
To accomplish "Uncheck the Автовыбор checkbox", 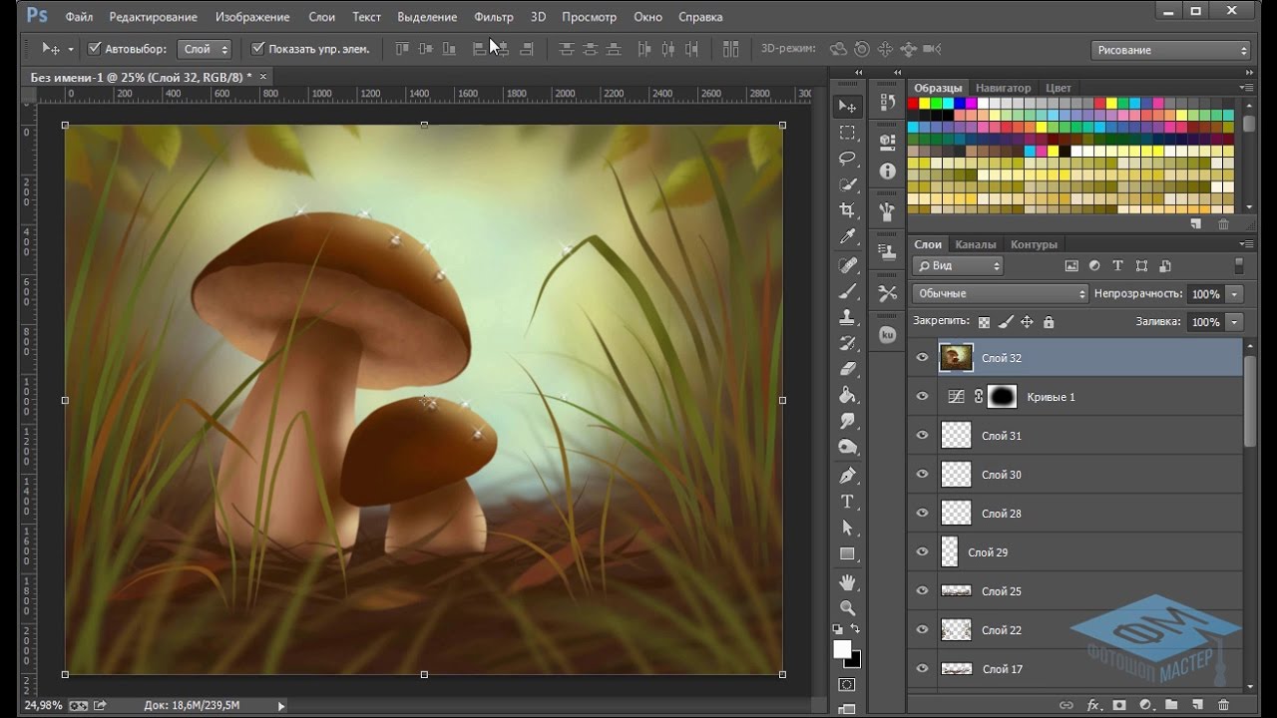I will (x=95, y=49).
